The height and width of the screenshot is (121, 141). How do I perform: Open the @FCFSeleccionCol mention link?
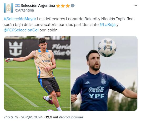coord(21,30)
